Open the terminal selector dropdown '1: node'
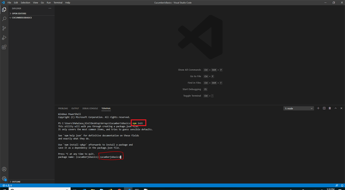 [299, 108]
